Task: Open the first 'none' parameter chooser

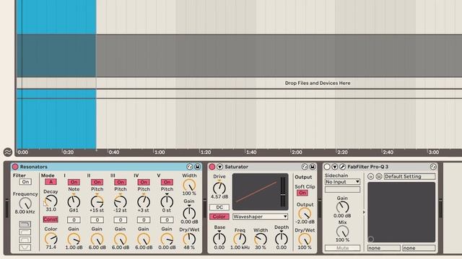Action: pos(383,248)
